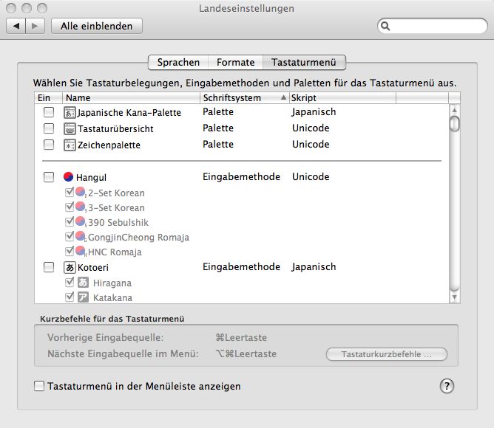
Task: Check the Zeichenpalette checkbox
Action: [x=49, y=145]
